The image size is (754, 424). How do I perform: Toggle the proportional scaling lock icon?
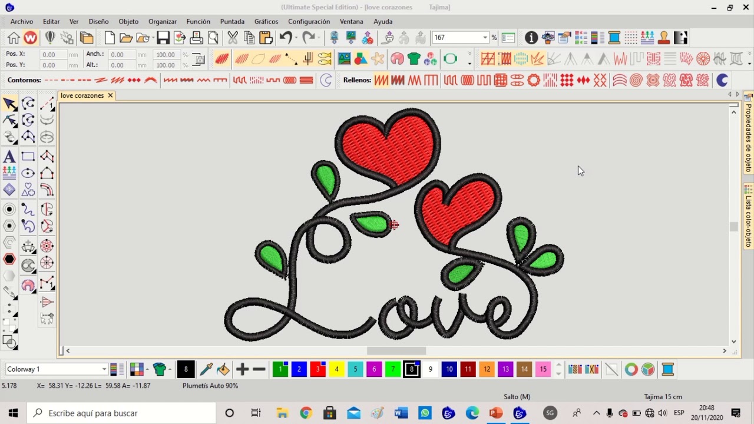(x=199, y=59)
